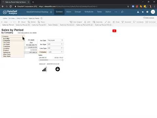Favorite the view with breadcrumb star
The height and width of the screenshot is (118, 157).
(x=42, y=18)
